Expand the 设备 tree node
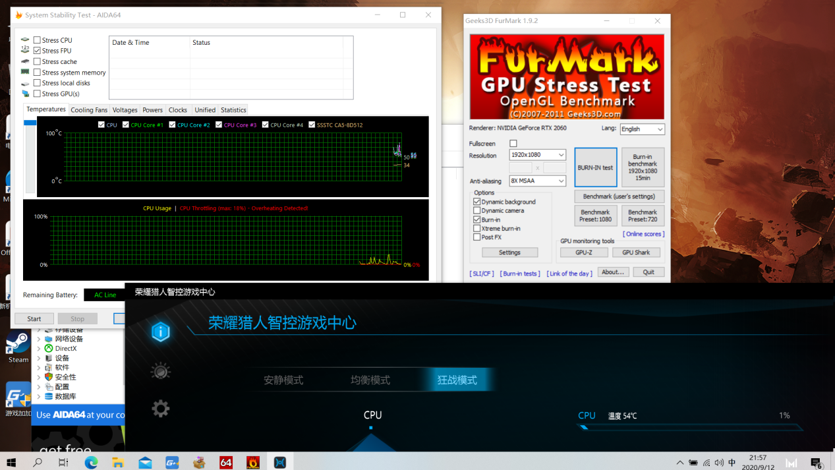 [x=39, y=358]
